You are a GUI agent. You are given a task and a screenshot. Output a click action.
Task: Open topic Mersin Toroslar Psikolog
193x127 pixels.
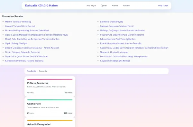18,22
